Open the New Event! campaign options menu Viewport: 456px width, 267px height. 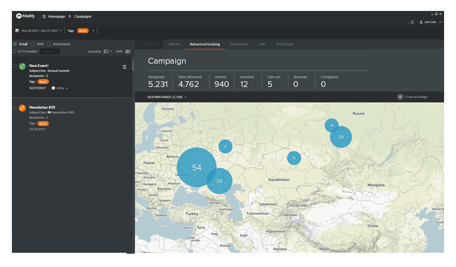coord(125,67)
